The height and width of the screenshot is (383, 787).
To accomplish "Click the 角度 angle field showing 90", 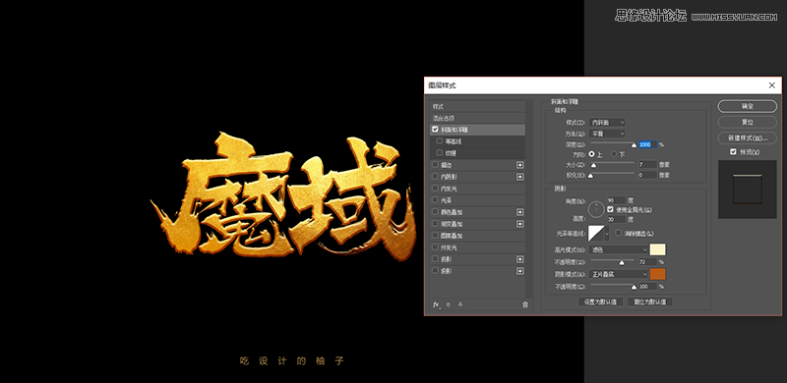I will (x=617, y=200).
